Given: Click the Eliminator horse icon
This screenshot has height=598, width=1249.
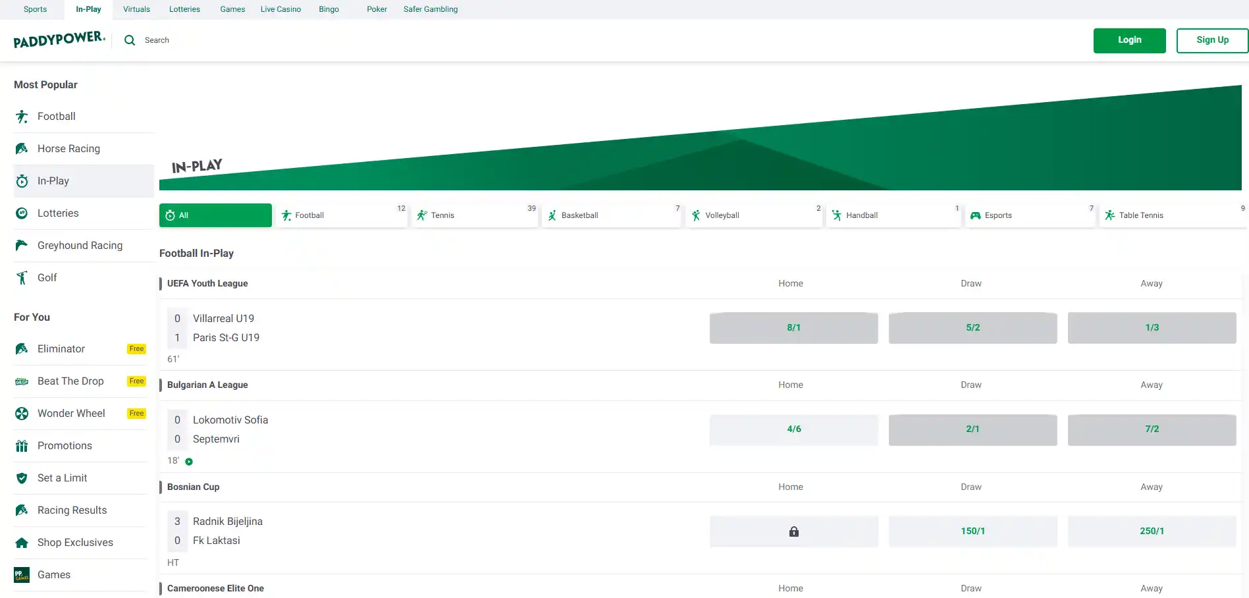Looking at the screenshot, I should (22, 349).
